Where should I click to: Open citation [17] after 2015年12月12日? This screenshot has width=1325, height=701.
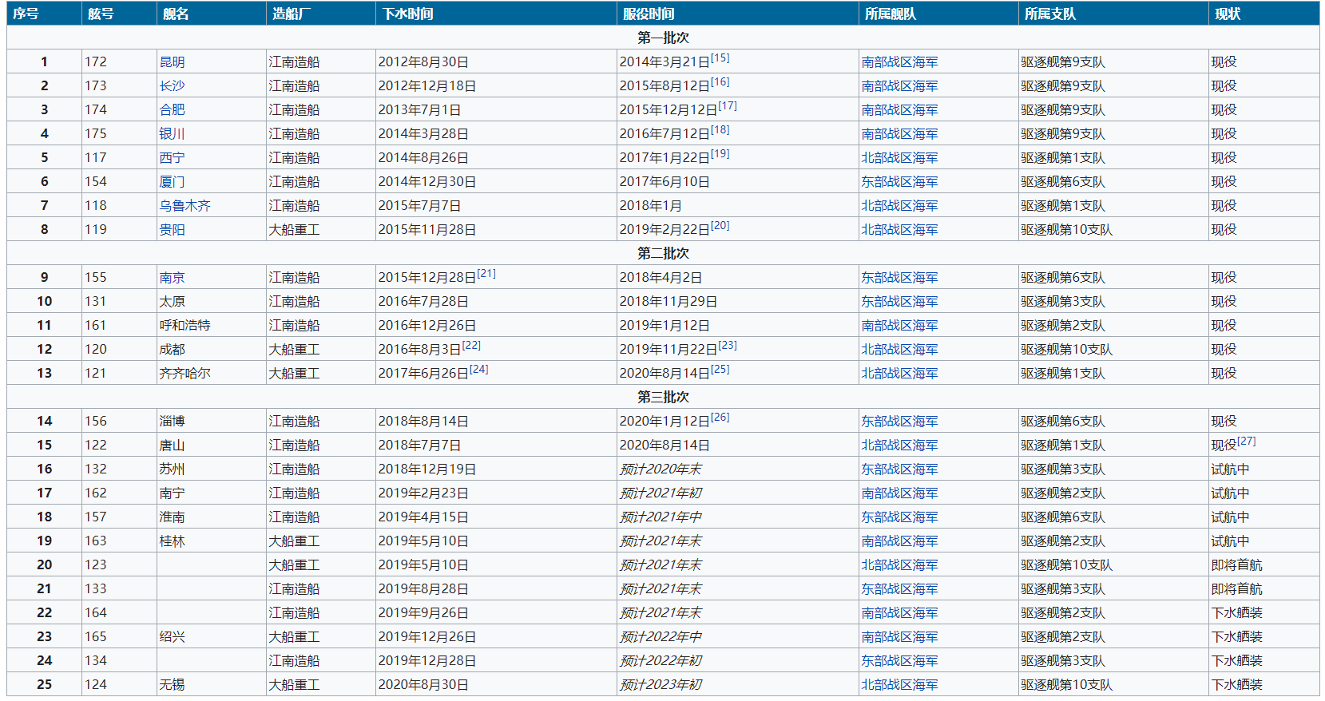pyautogui.click(x=727, y=106)
